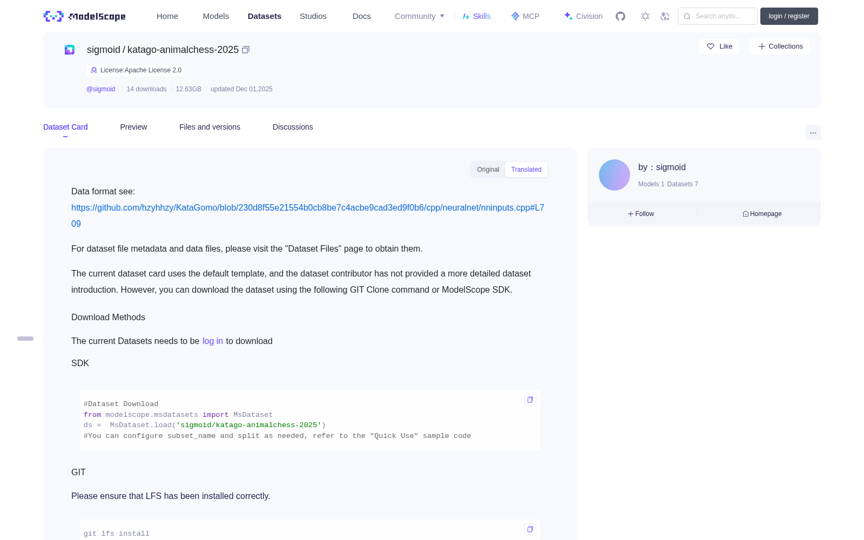Open the GitHub icon link
Image resolution: width=864 pixels, height=540 pixels.
[x=620, y=16]
